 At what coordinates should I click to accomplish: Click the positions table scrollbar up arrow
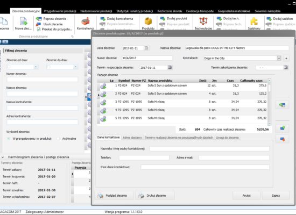point(270,81)
